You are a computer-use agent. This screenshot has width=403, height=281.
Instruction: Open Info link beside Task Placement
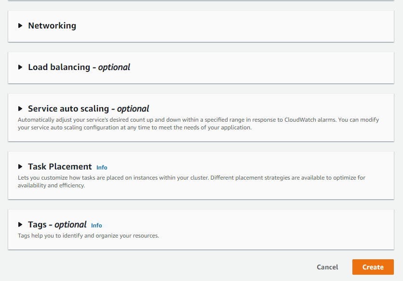(102, 168)
